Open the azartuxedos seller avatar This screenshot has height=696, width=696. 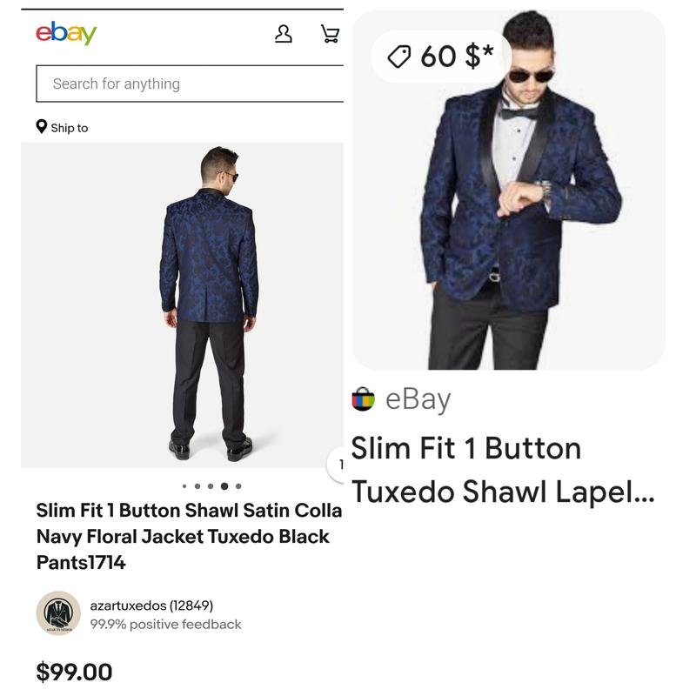click(x=58, y=613)
